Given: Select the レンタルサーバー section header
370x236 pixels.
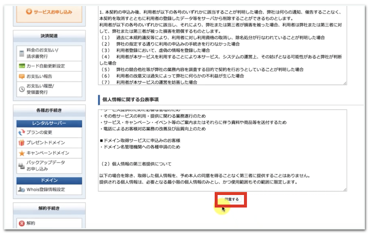Looking at the screenshot, I should pos(49,123).
